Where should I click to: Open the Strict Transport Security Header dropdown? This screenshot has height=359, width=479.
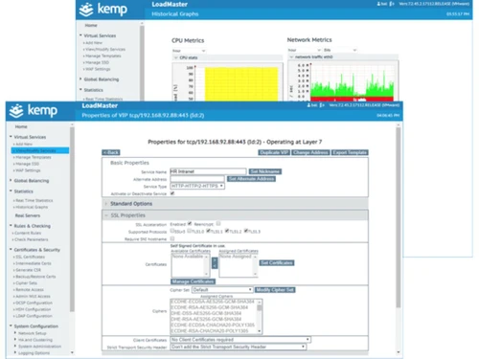tap(239, 347)
